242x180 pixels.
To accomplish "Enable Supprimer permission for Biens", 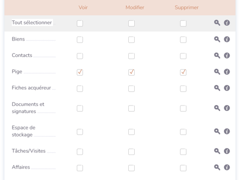I will point(183,39).
